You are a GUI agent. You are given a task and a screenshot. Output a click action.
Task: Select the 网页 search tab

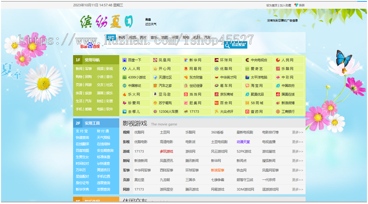click(x=111, y=37)
